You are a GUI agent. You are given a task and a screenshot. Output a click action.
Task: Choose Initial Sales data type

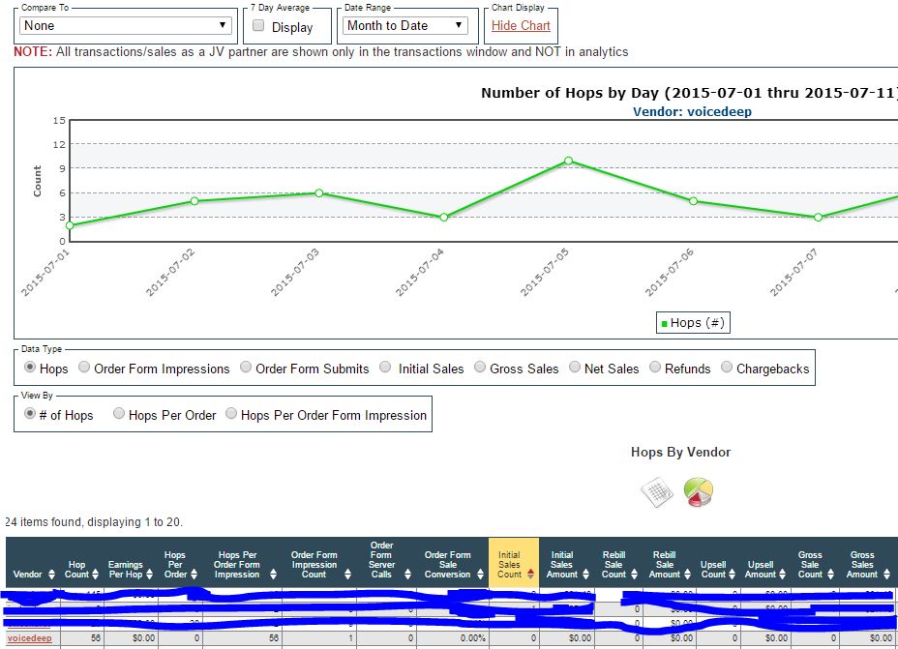(385, 368)
